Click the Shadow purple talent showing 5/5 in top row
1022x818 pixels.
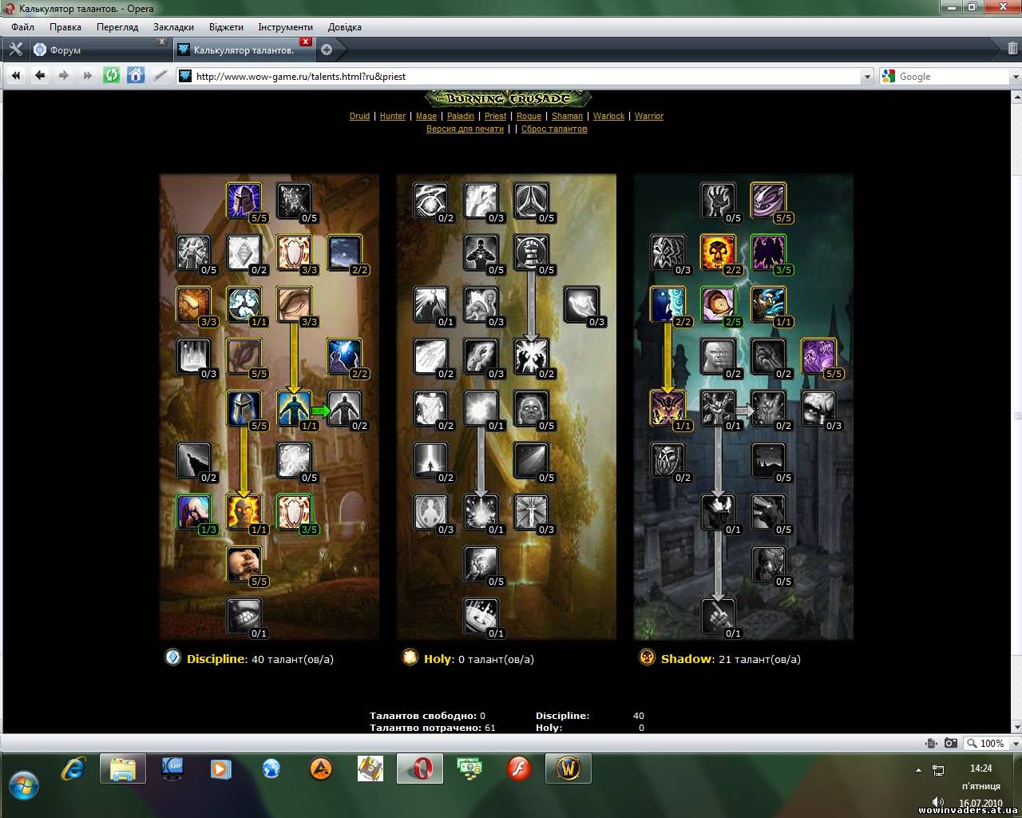pyautogui.click(x=768, y=201)
